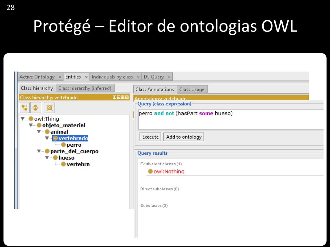Click the 'Subclasses (0)' heading
The height and width of the screenshot is (247, 330).
[154, 206]
